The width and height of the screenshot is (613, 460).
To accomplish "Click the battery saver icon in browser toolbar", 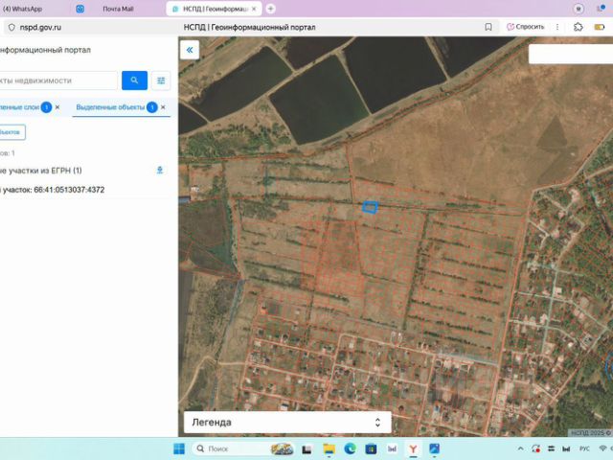I will point(600,27).
